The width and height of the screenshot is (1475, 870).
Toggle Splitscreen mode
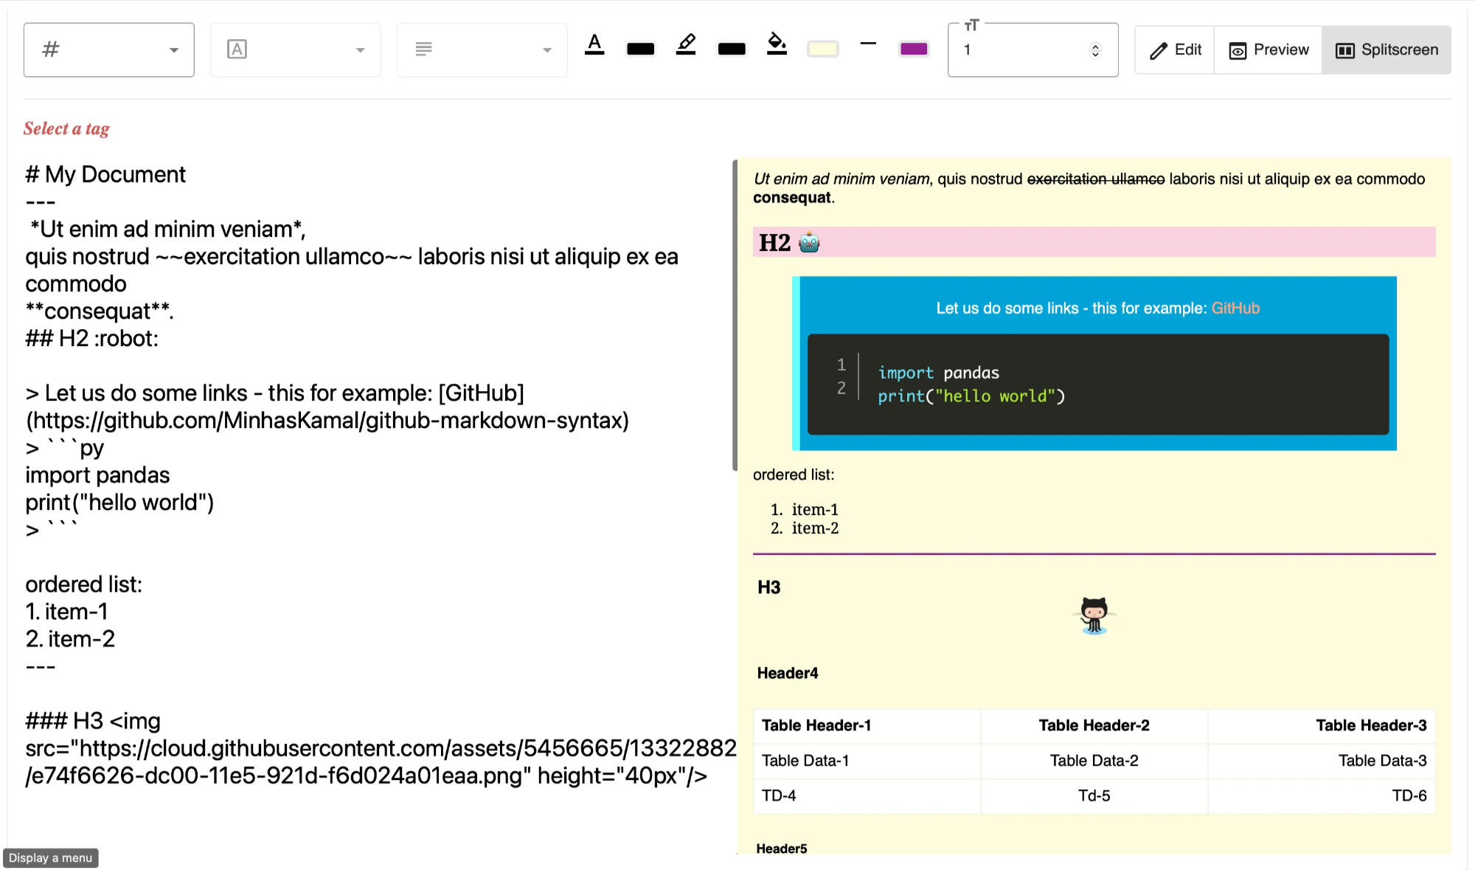1386,49
